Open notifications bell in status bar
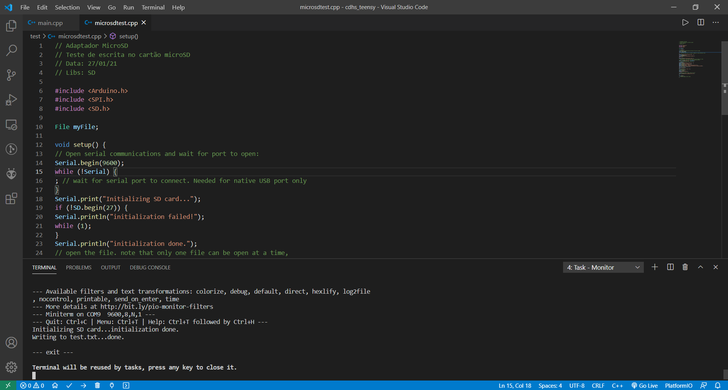 tap(718, 385)
